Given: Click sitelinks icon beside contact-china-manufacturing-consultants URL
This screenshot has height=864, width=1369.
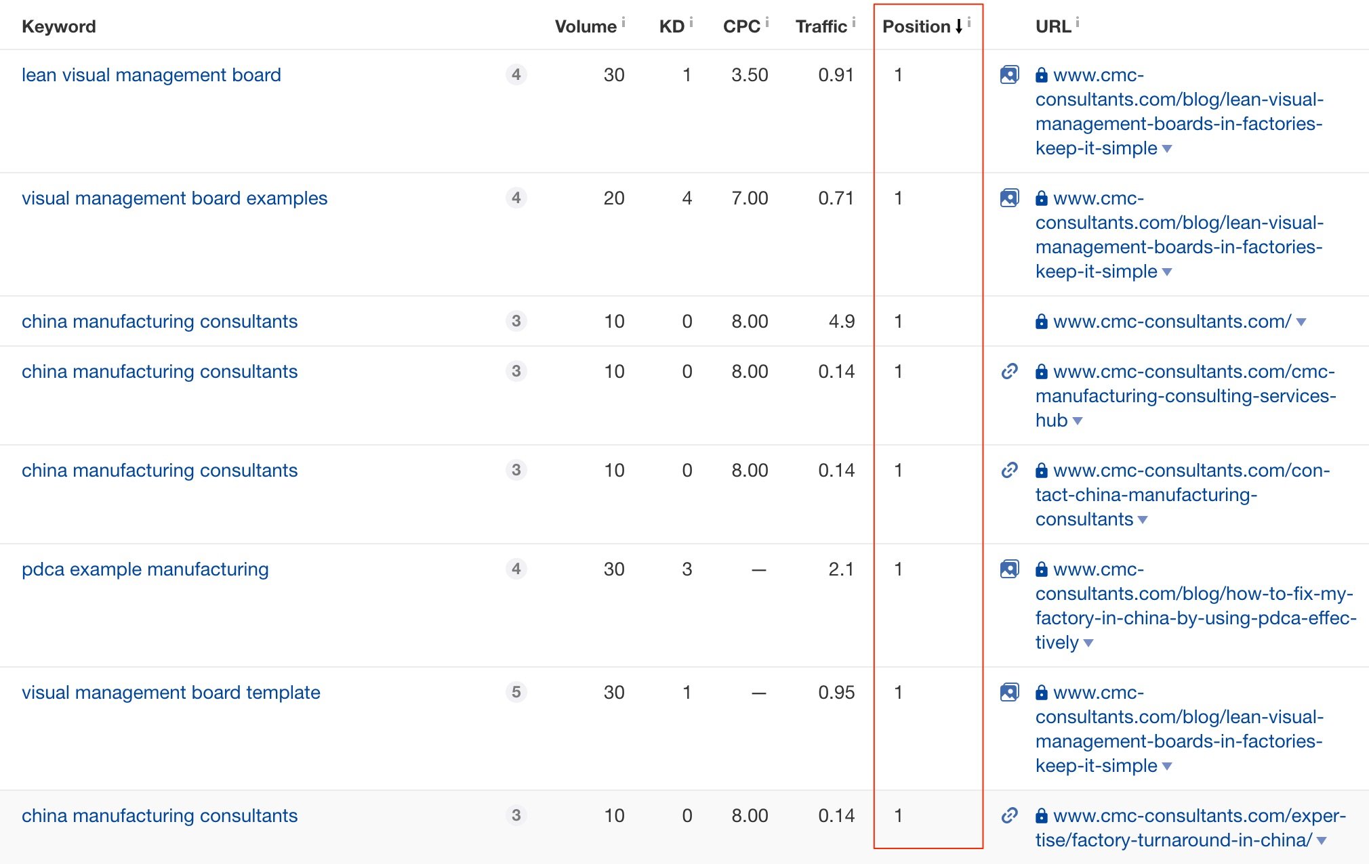Looking at the screenshot, I should 1009,470.
